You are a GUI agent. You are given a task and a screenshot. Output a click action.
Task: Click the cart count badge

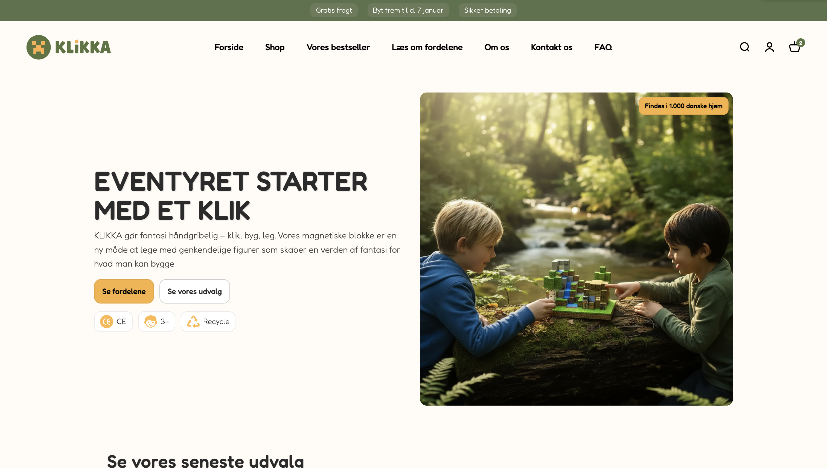(801, 43)
